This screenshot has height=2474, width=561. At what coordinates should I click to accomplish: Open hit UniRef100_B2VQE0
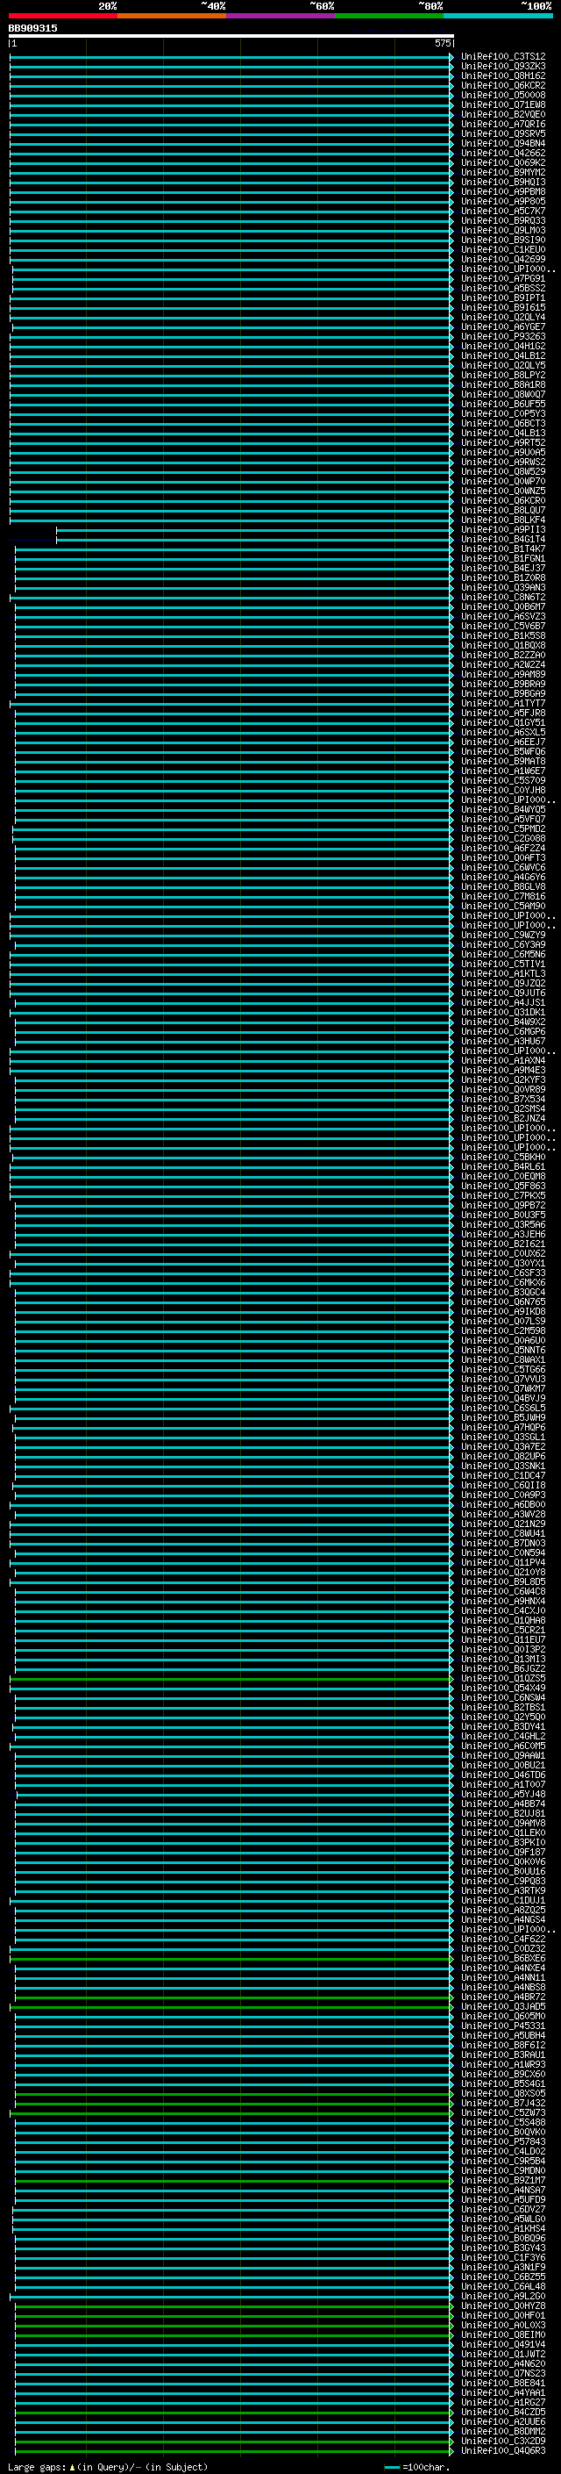pyautogui.click(x=503, y=114)
